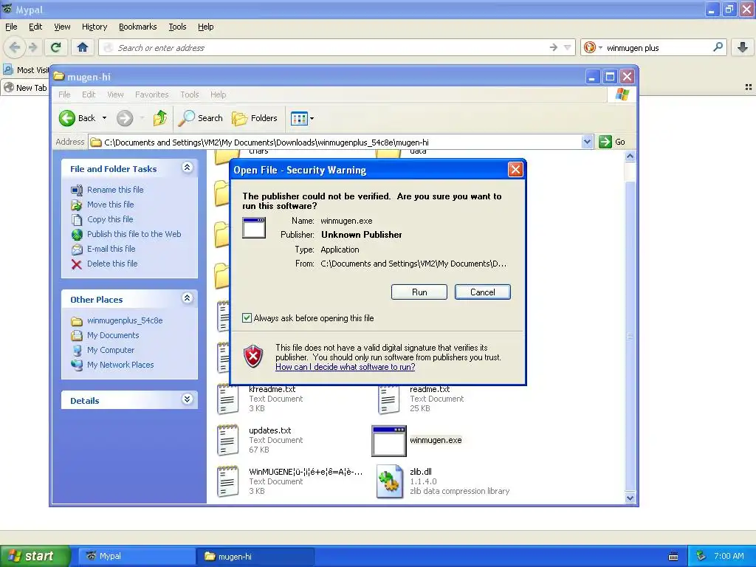The image size is (756, 567).
Task: Uncheck Always ask before opening this file
Action: [x=247, y=317]
